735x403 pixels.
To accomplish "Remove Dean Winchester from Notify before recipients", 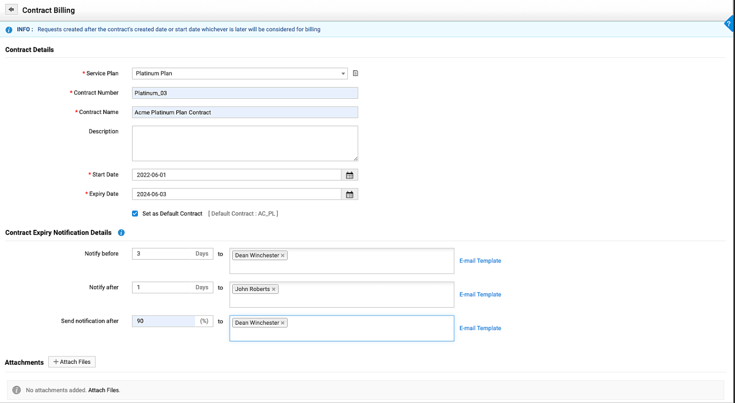I will pos(283,256).
